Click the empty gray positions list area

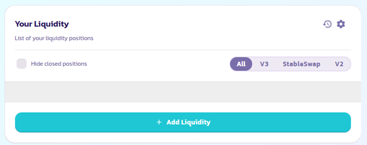[x=183, y=92]
